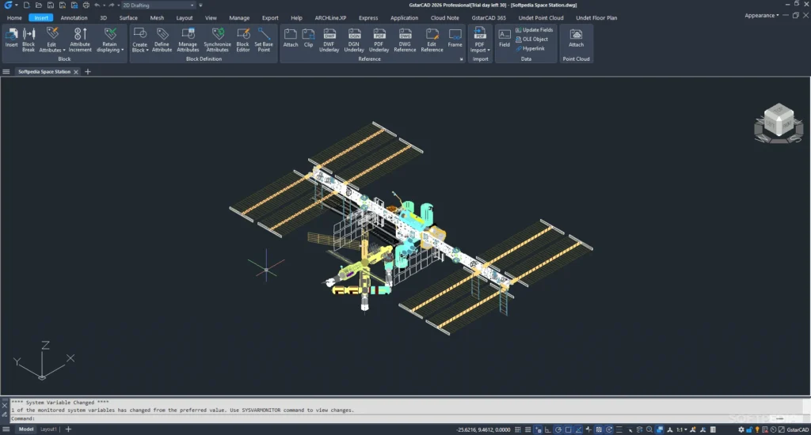The width and height of the screenshot is (811, 435).
Task: Click Synchronize Attributes icon
Action: (217, 40)
